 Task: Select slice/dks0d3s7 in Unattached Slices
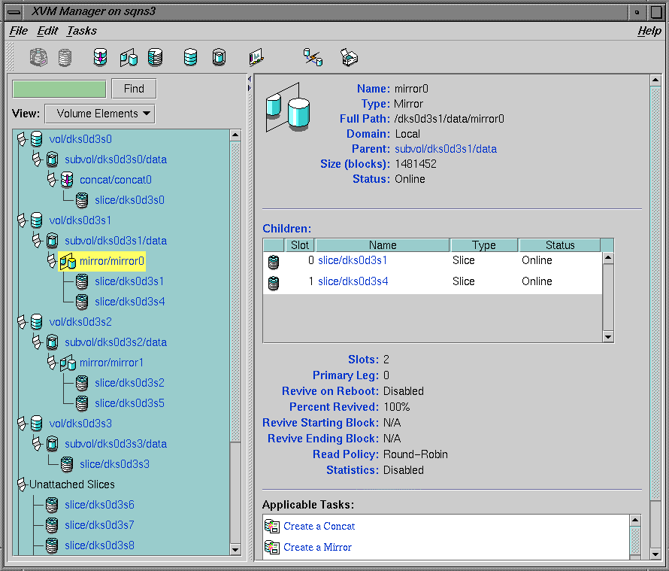99,525
